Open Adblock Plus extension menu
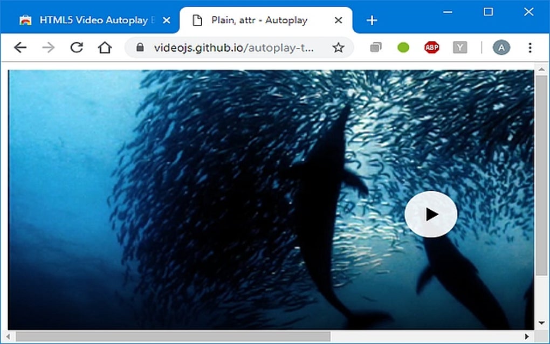This screenshot has height=344, width=550. (431, 47)
